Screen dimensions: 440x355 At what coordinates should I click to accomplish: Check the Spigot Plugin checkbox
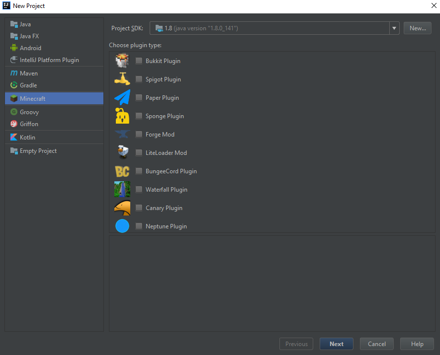139,79
